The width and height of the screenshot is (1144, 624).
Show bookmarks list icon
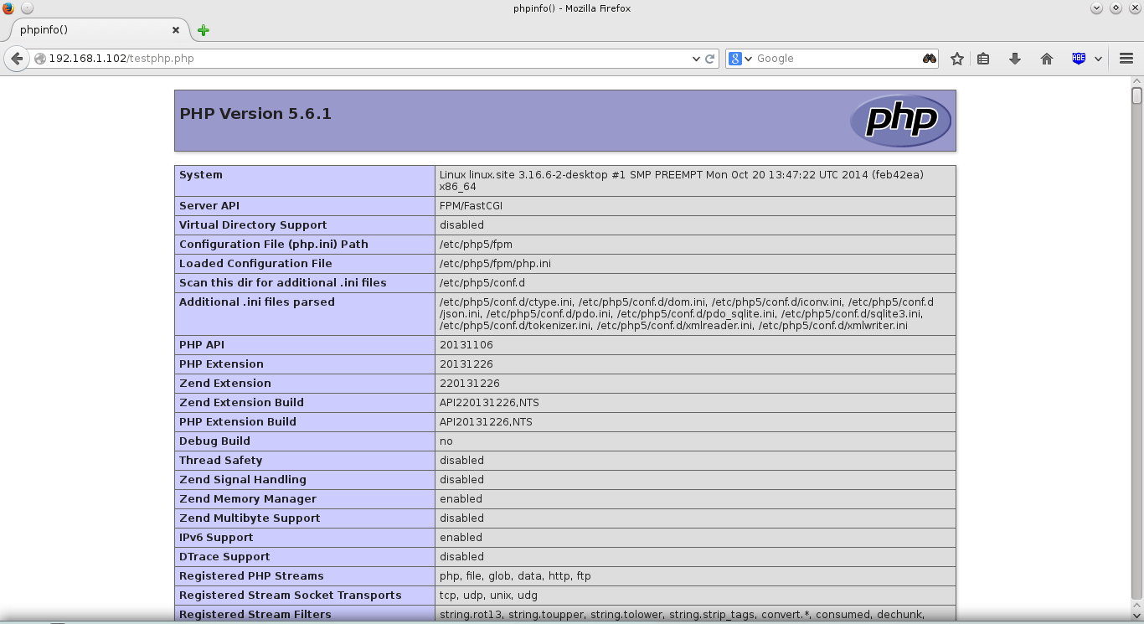click(x=984, y=59)
